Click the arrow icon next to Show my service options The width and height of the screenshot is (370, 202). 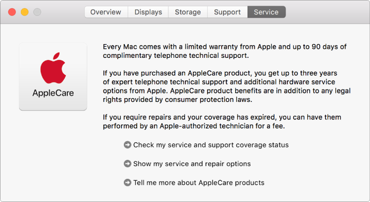pyautogui.click(x=127, y=164)
